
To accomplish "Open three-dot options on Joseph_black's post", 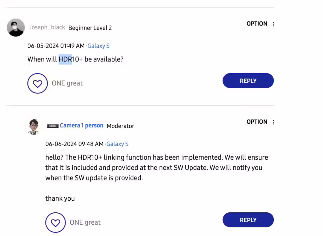I will [273, 24].
